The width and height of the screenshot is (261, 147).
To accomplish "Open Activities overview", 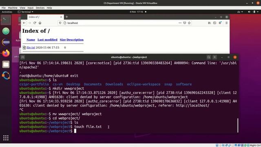I will [7, 12].
